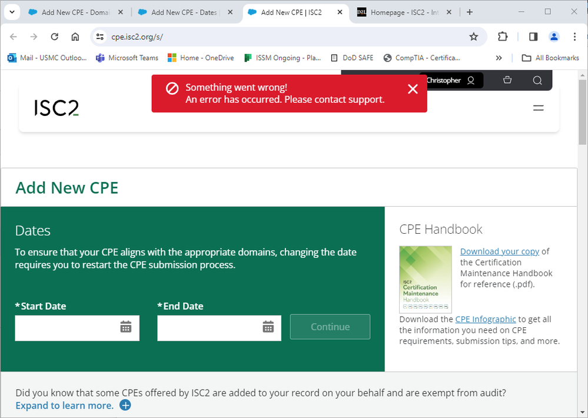Show hidden bookmarks overflow chevron
The height and width of the screenshot is (418, 588).
(499, 58)
